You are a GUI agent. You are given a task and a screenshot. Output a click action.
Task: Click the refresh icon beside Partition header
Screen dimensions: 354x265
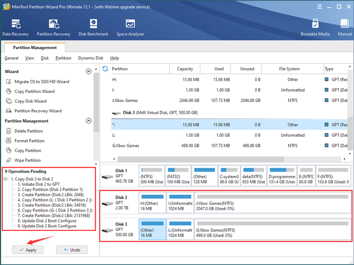(x=105, y=69)
